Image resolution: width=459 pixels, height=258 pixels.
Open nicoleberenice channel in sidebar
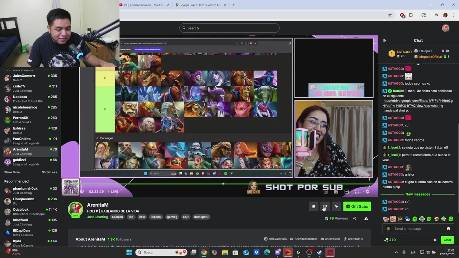(30, 109)
